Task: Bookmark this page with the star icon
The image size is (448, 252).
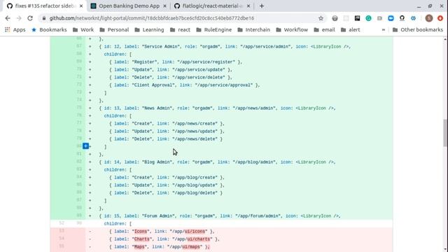Action: pyautogui.click(x=321, y=18)
